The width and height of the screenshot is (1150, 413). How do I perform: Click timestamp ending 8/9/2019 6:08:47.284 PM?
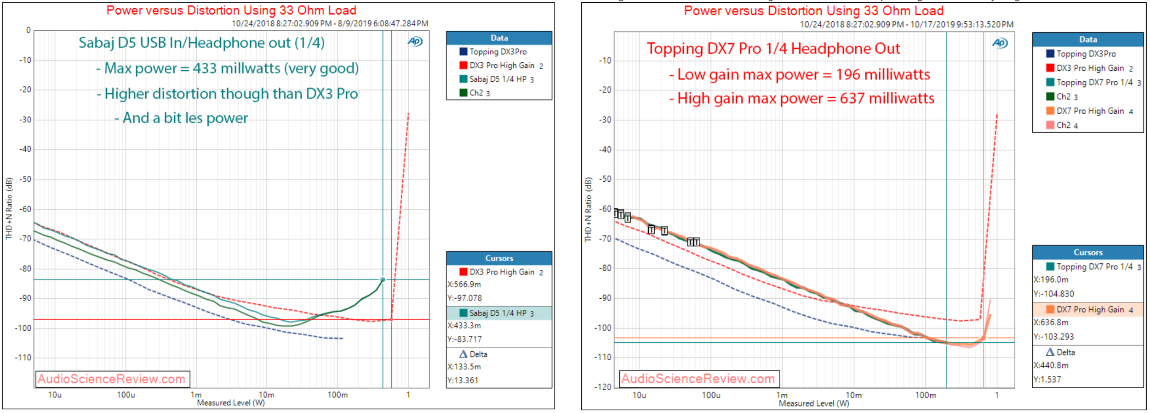tap(330, 23)
